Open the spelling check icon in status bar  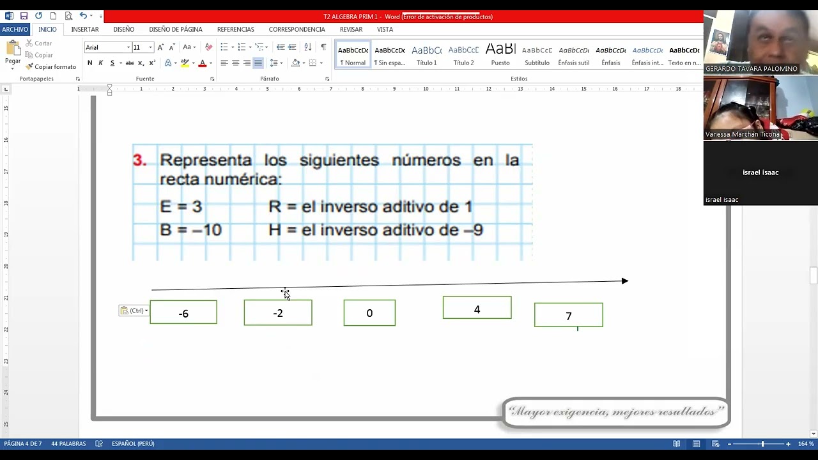pos(99,443)
